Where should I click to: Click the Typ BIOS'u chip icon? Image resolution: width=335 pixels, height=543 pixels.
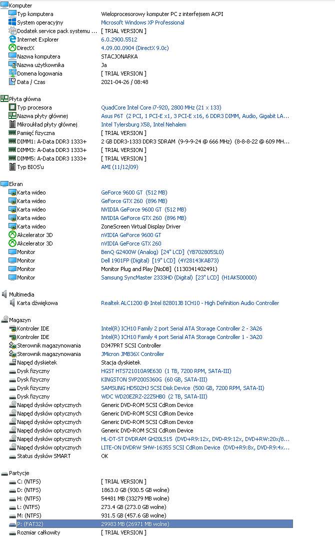(x=12, y=166)
